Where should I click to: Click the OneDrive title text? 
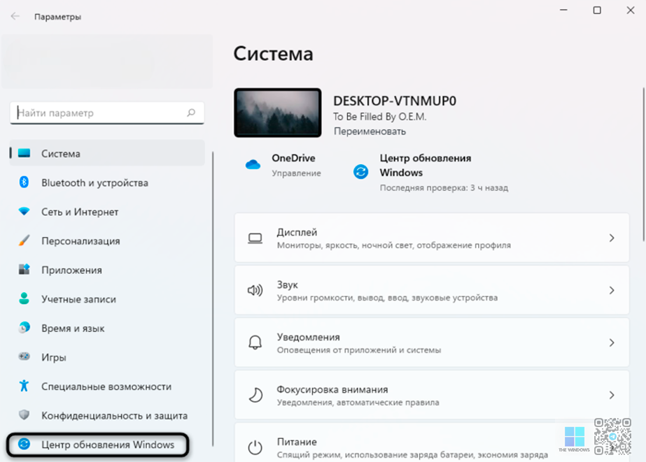[x=293, y=158]
